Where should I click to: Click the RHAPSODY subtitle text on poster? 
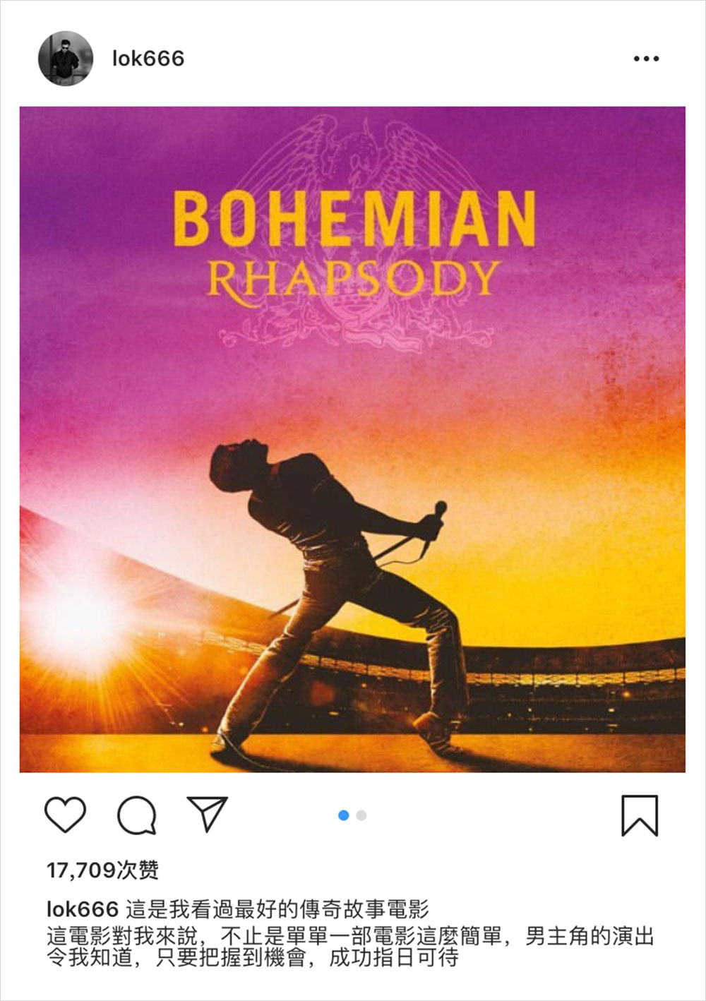tap(354, 279)
